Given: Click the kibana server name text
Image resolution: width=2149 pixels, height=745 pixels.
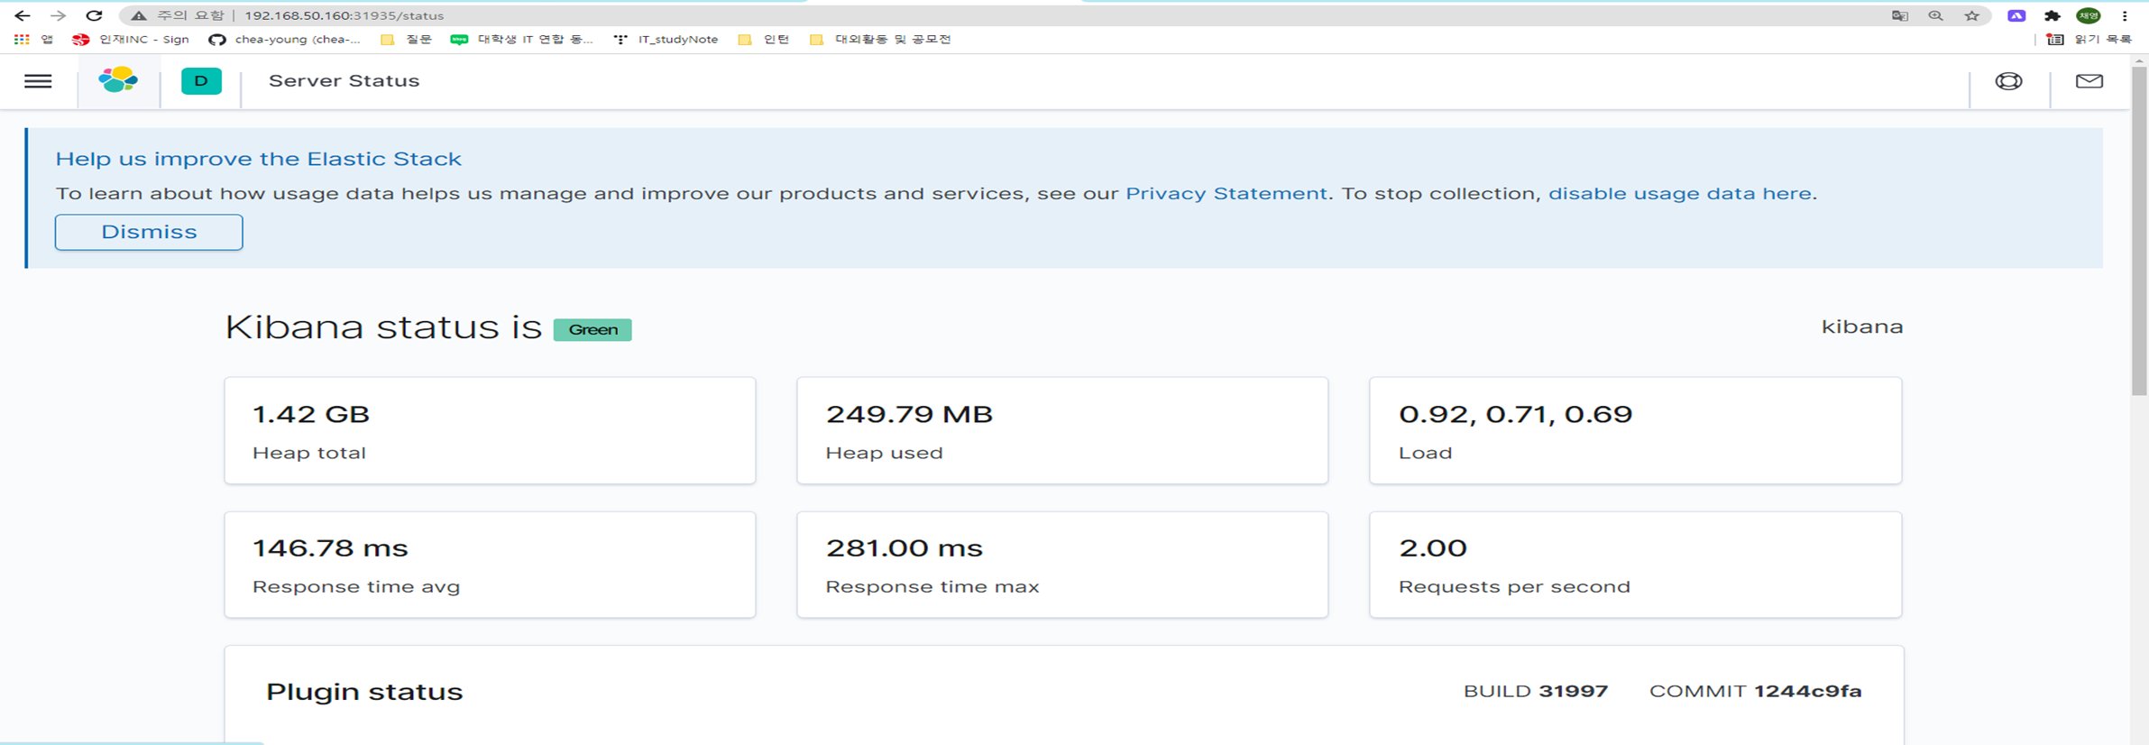Looking at the screenshot, I should (x=1862, y=327).
